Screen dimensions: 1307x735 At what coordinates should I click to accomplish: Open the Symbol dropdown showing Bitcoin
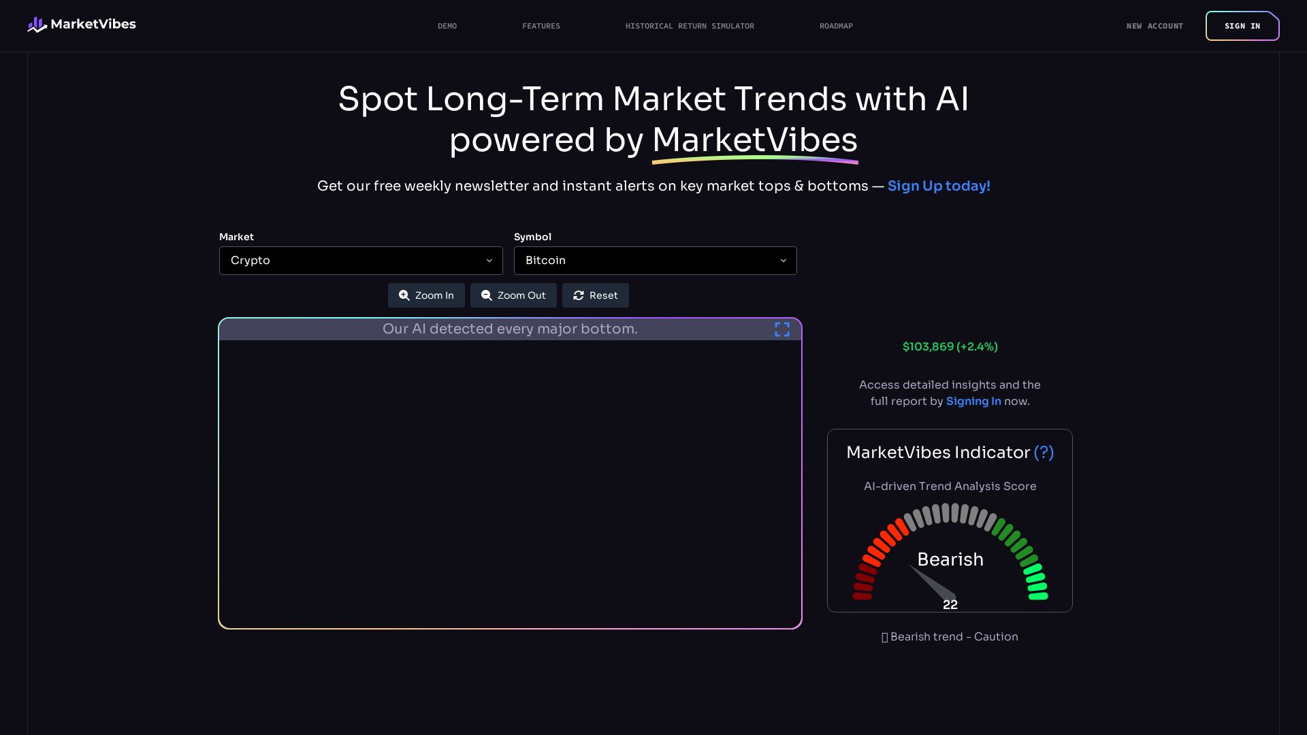coord(655,261)
